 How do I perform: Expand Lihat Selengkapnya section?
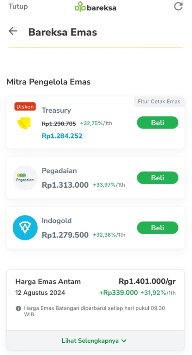[91, 341]
